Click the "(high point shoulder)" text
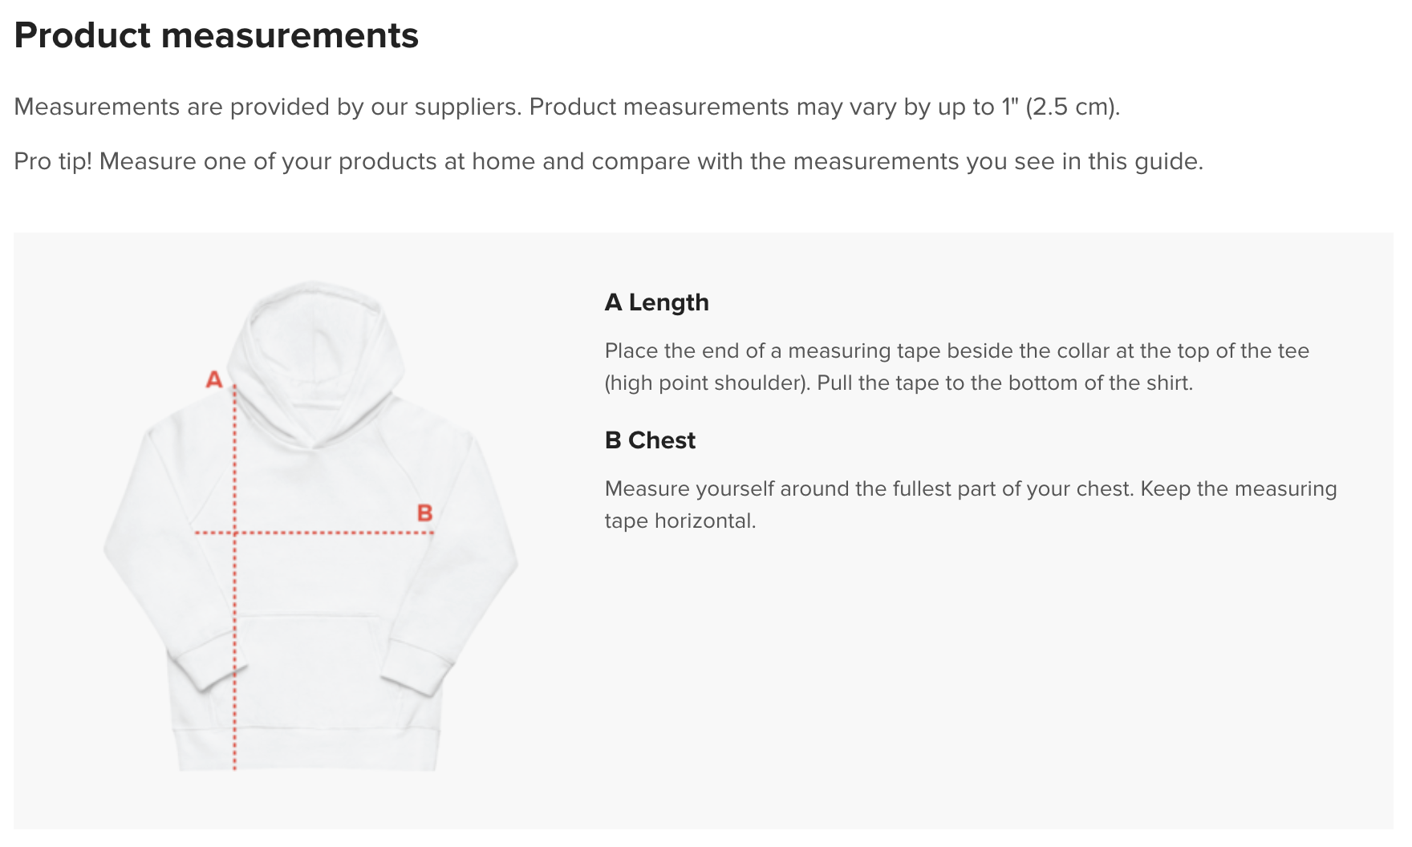 pos(707,383)
